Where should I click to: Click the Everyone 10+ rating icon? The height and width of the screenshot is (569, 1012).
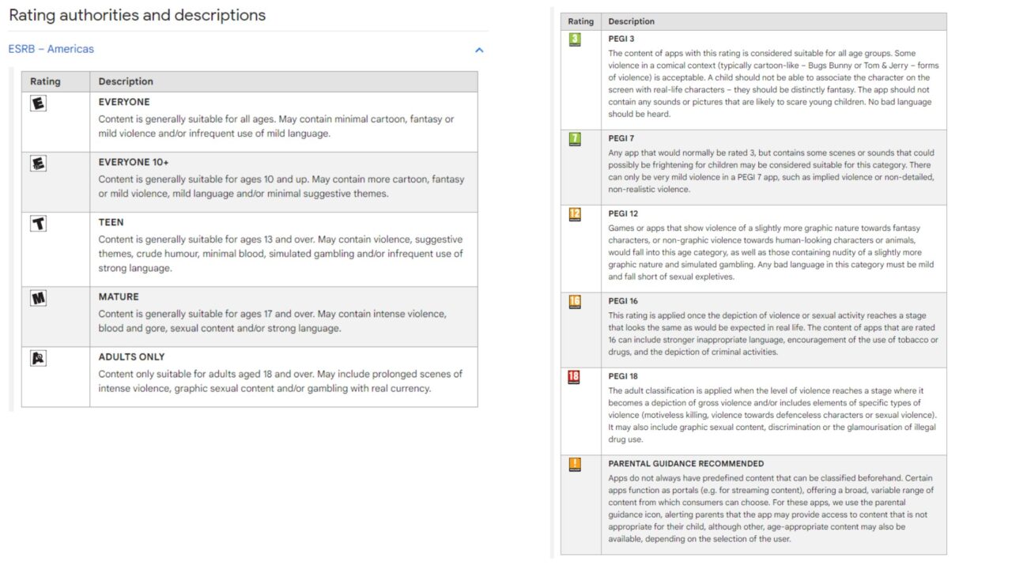[x=38, y=164]
